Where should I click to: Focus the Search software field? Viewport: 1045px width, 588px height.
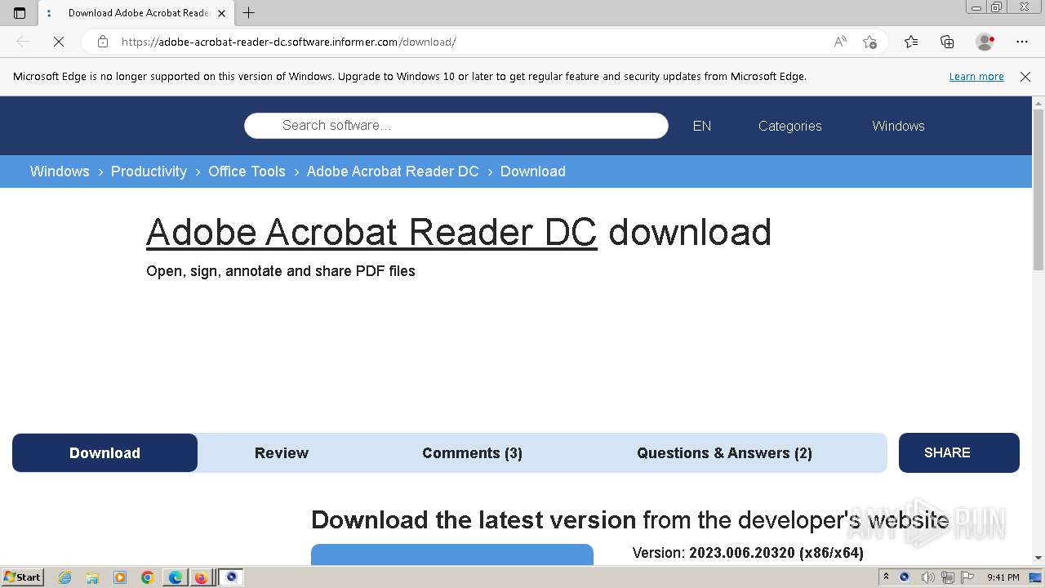coord(456,126)
